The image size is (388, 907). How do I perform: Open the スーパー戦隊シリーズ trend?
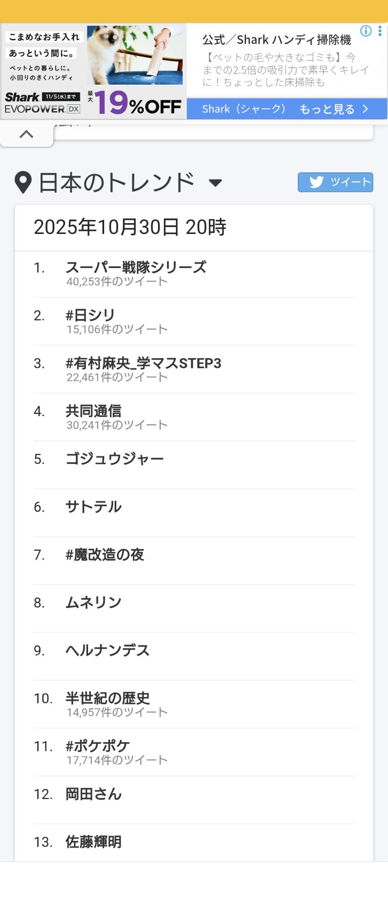pyautogui.click(x=136, y=268)
